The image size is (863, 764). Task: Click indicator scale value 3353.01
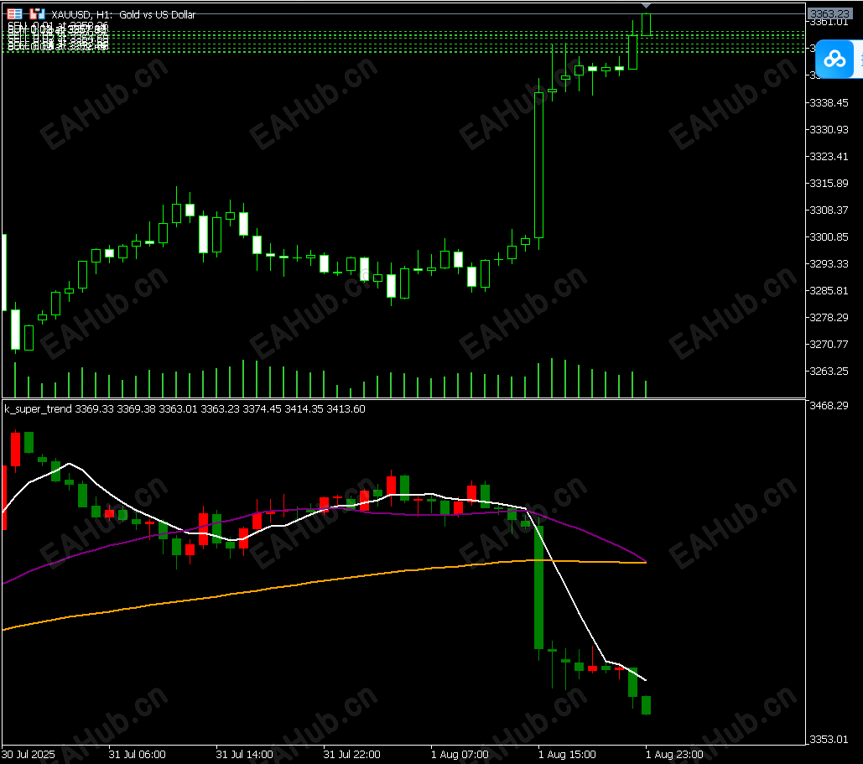tap(829, 739)
